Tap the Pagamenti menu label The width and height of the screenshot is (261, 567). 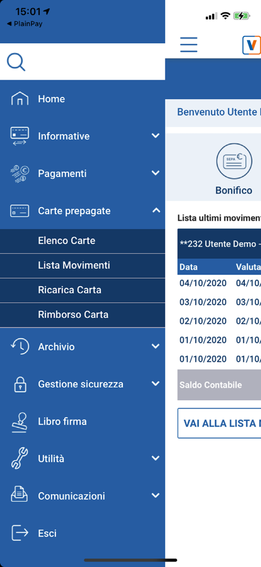[62, 173]
